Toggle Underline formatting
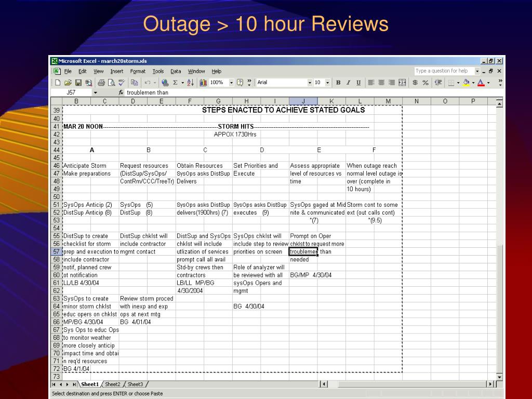The height and width of the screenshot is (399, 532). coord(358,83)
